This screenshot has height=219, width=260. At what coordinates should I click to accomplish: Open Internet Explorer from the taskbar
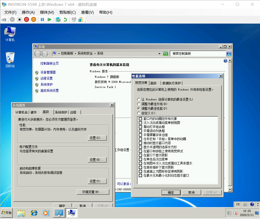(34, 213)
